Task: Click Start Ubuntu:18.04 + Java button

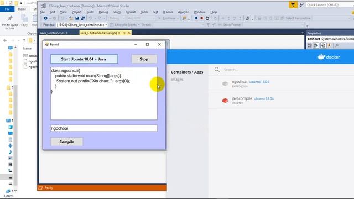Action: point(84,59)
